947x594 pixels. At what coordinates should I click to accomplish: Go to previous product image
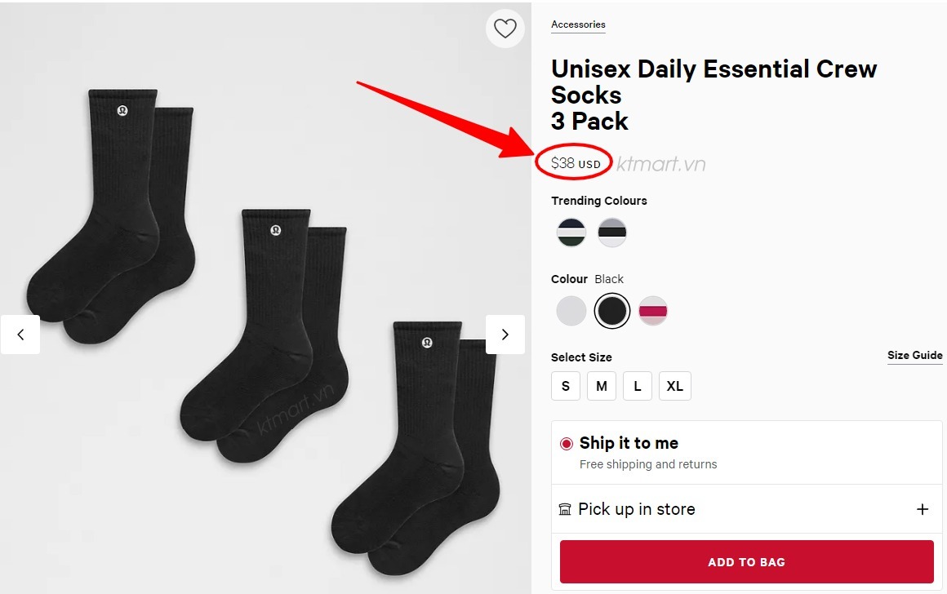[20, 335]
